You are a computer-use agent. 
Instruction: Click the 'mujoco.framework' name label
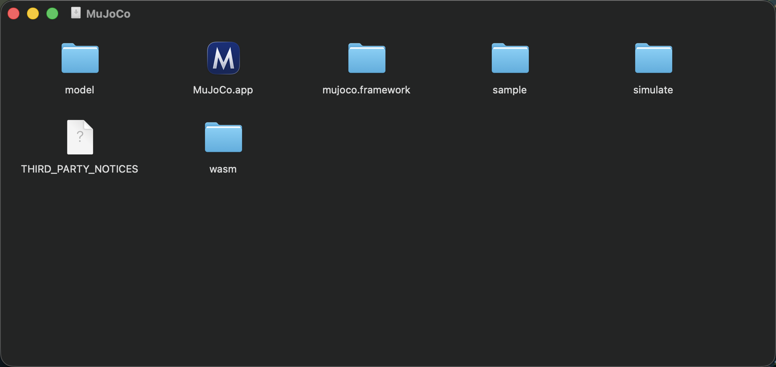366,90
